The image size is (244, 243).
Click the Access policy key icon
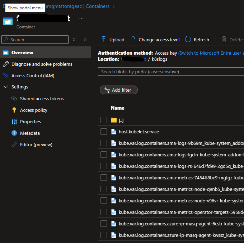[x=14, y=110]
